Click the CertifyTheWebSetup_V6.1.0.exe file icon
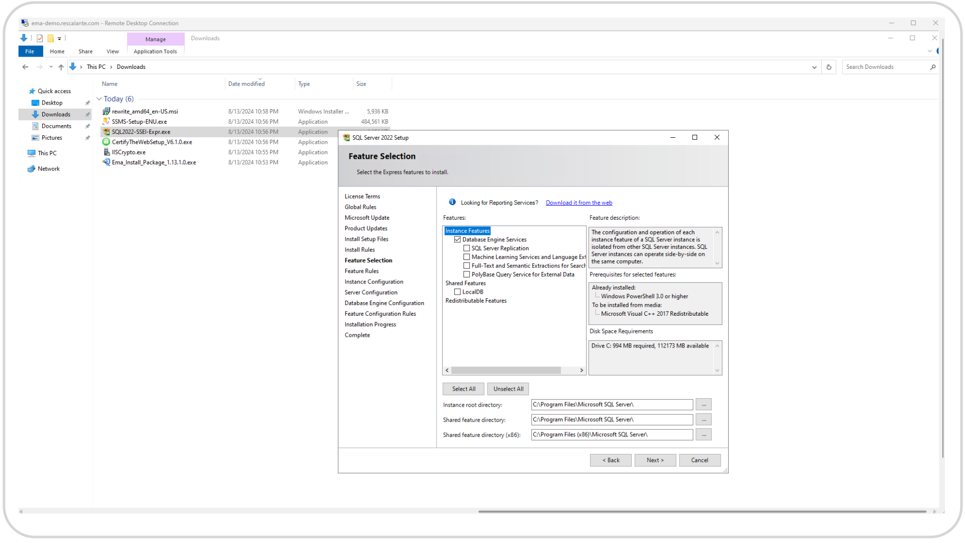Viewport: 965px width, 543px height. coord(106,142)
